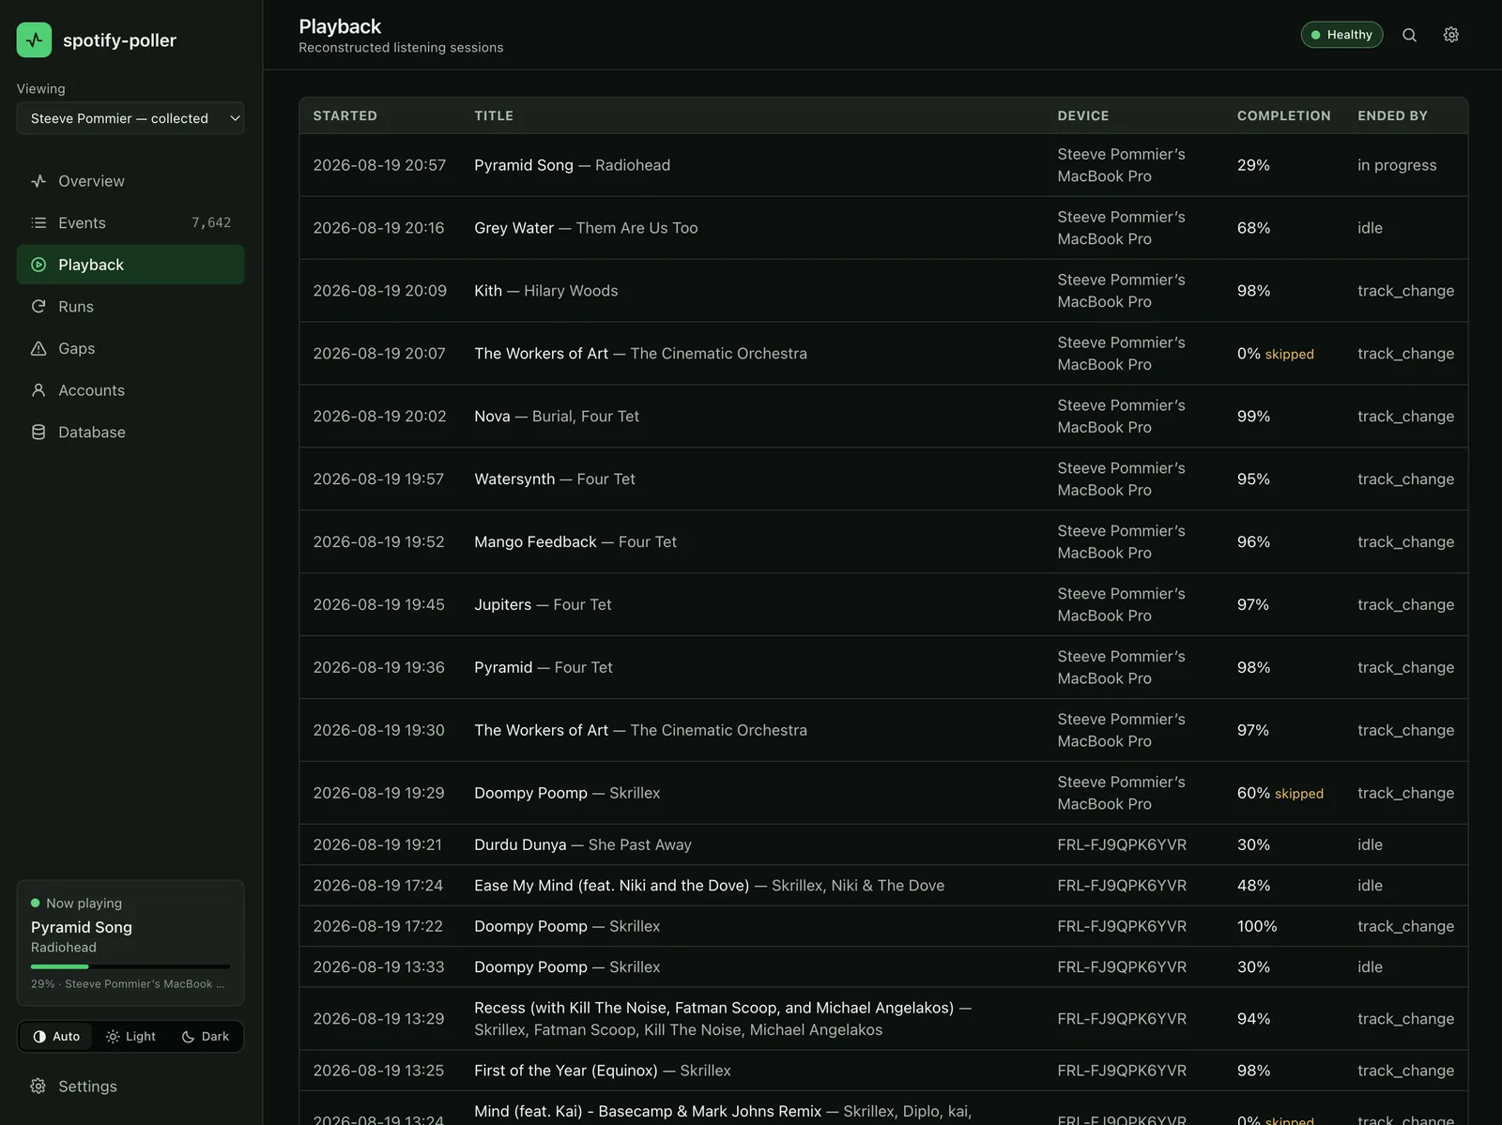
Task: Click the Settings gear icon in sidebar
Action: 38,1086
